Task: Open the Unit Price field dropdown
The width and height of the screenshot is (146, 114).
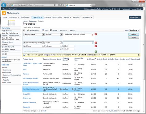Action: click(43, 46)
